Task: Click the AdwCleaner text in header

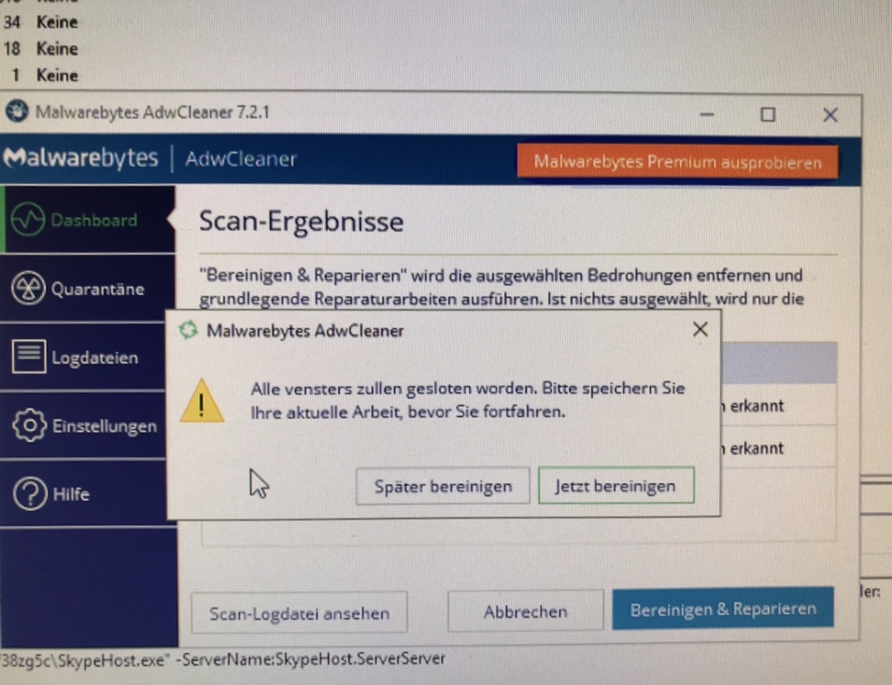Action: pyautogui.click(x=241, y=159)
